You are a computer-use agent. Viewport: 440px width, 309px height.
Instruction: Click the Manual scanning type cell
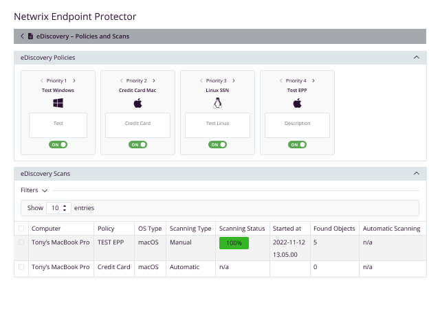click(180, 242)
